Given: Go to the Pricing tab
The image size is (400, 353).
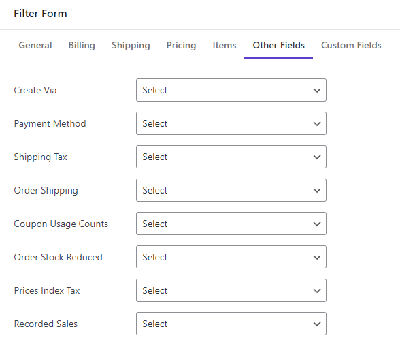Looking at the screenshot, I should [x=181, y=45].
